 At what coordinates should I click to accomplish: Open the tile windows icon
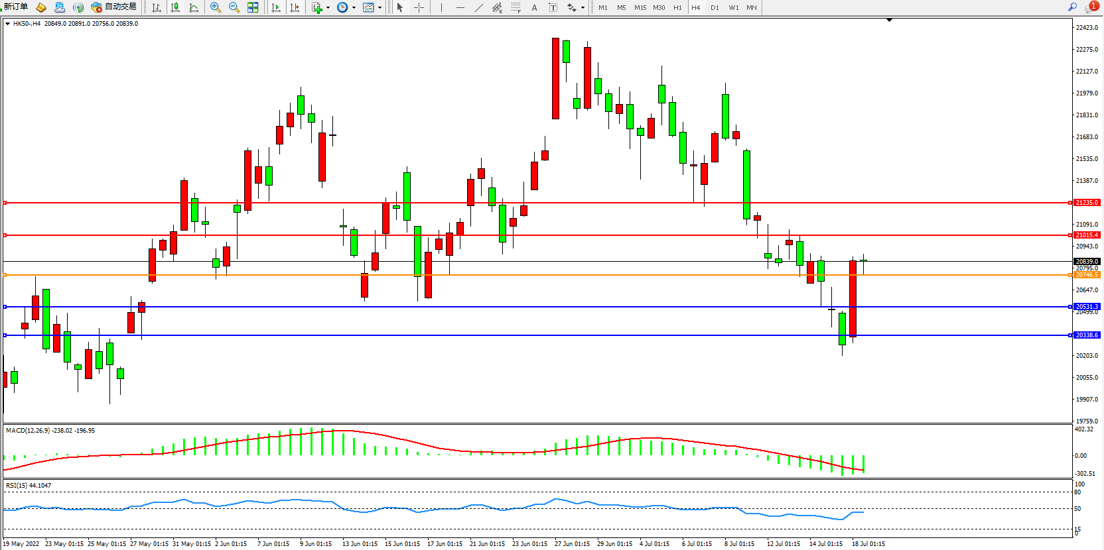pos(253,7)
